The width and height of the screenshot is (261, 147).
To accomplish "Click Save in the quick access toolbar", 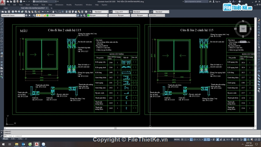I will pyautogui.click(x=14, y=1).
